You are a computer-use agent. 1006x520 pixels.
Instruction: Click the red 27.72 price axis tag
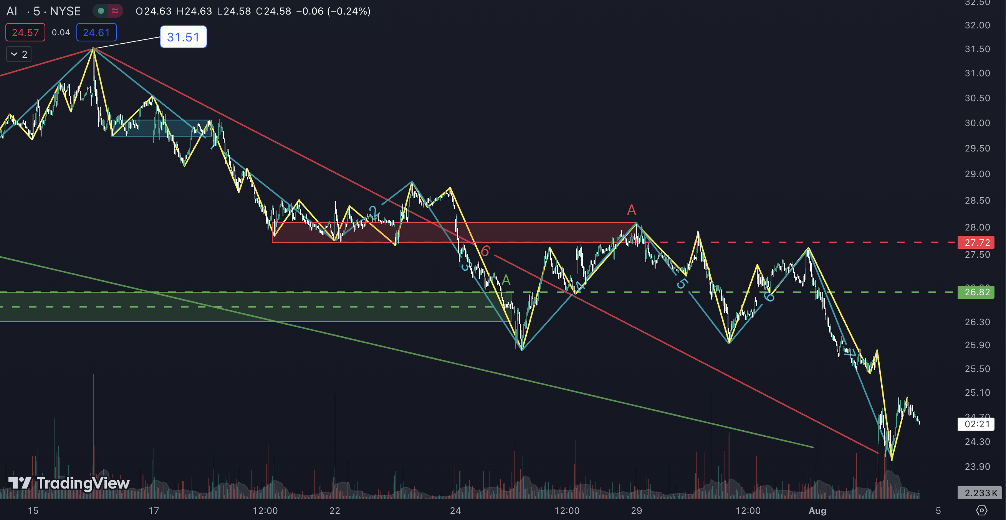click(x=976, y=242)
